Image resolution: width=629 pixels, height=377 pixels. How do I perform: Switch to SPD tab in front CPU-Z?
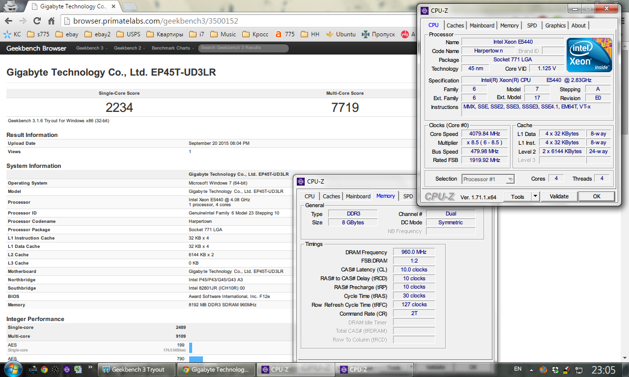pyautogui.click(x=532, y=26)
